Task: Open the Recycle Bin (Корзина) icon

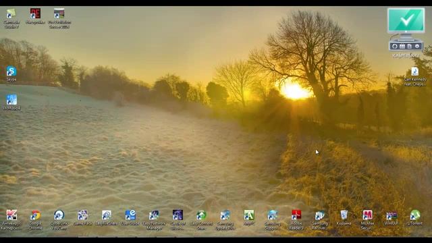Action: tap(344, 217)
